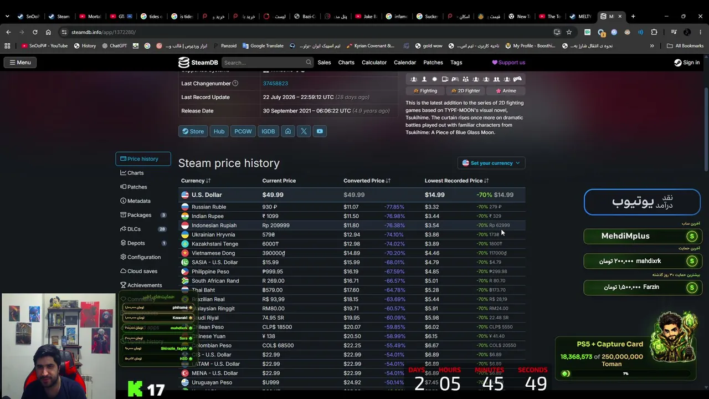This screenshot has height=399, width=709.
Task: Sort the table by Currency column
Action: pos(196,181)
